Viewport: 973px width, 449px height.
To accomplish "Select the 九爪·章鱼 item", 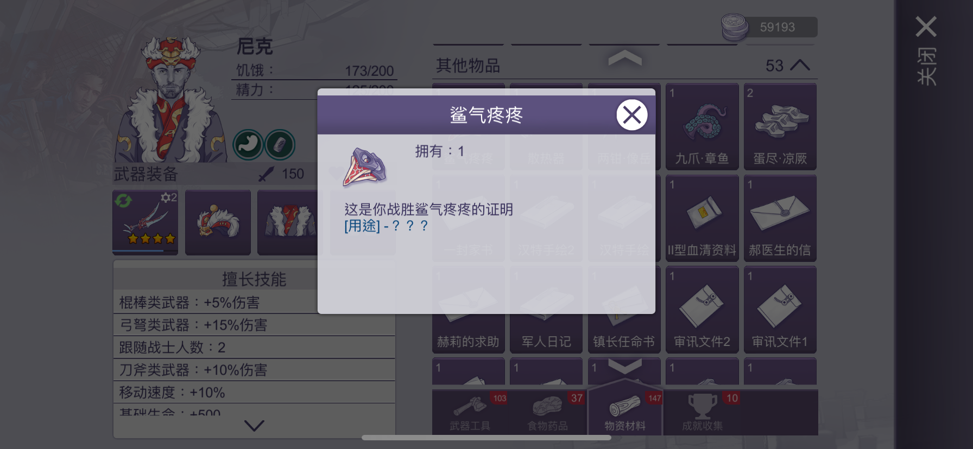I will pos(702,127).
